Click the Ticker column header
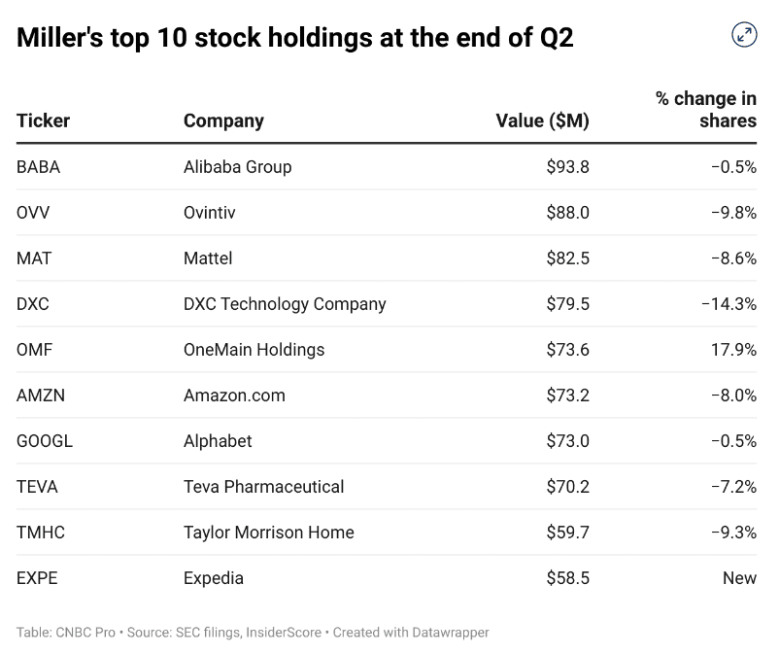 click(x=44, y=121)
